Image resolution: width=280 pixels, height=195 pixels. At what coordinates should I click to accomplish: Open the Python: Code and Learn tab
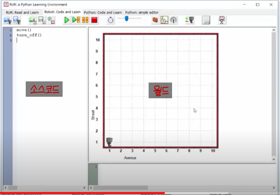point(103,12)
